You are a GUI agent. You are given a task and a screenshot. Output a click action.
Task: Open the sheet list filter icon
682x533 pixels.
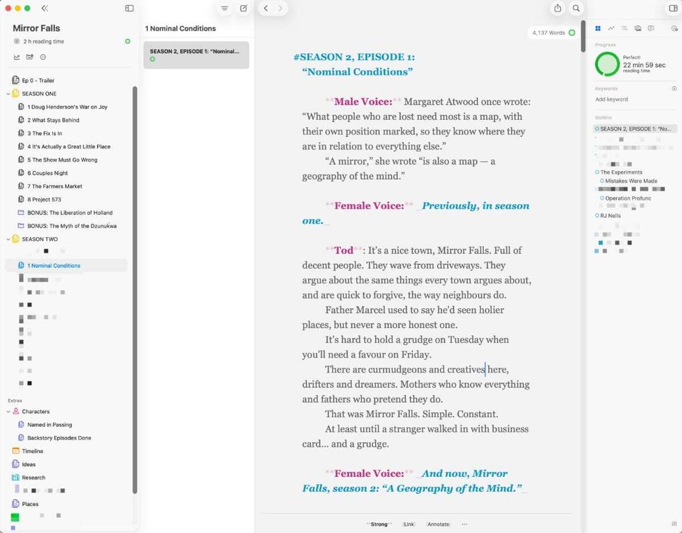(224, 8)
